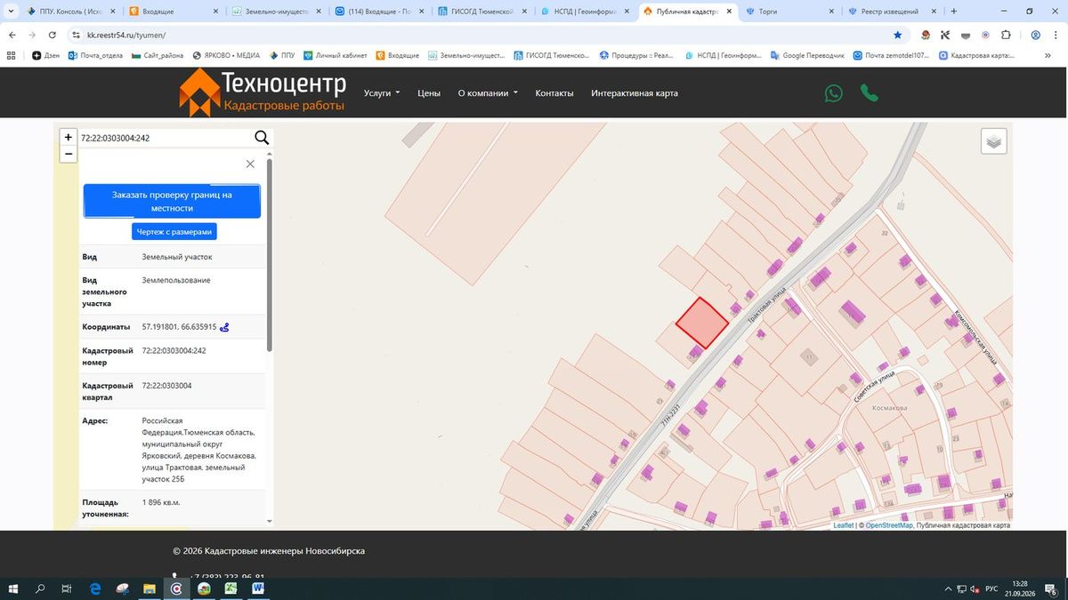This screenshot has width=1068, height=600.
Task: Close the parcel info panel
Action: tap(250, 164)
